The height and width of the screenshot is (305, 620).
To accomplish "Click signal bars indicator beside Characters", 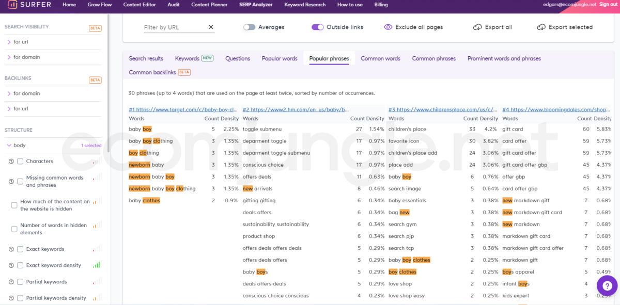I will pyautogui.click(x=97, y=162).
